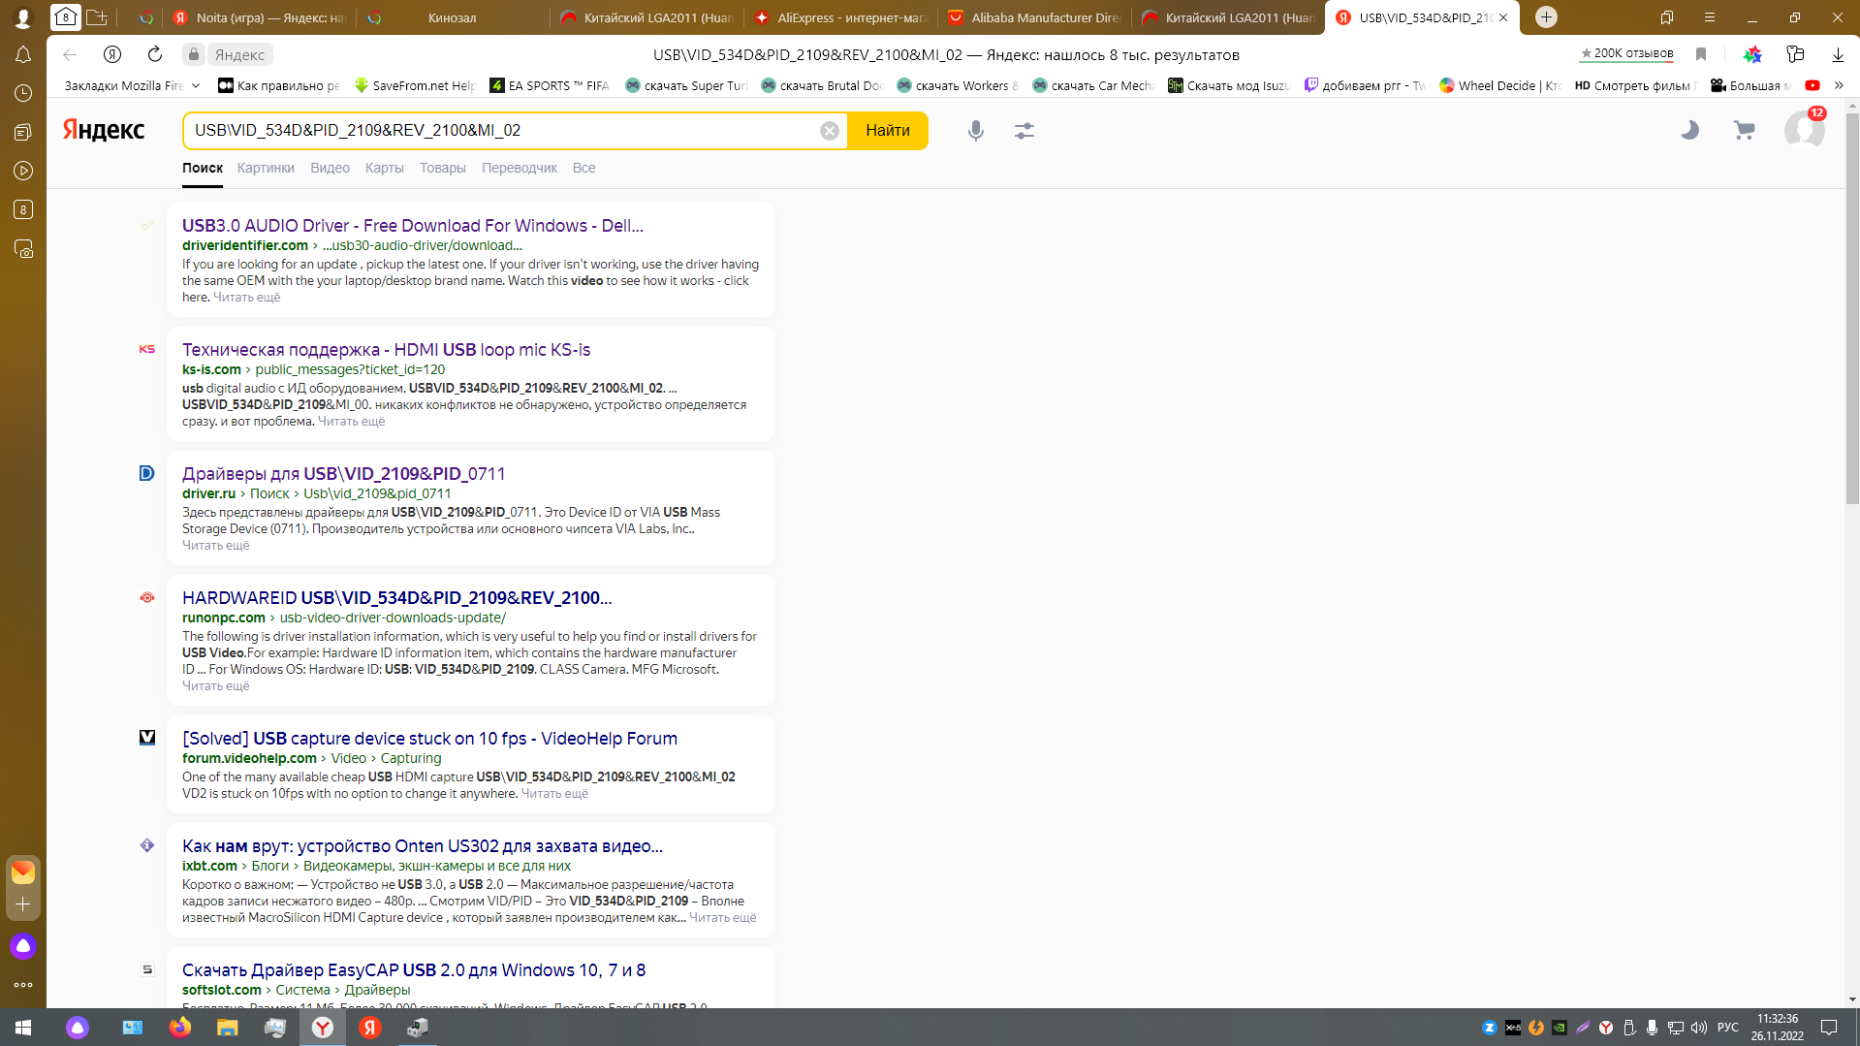Switch to the Кинозал browser tab
The height and width of the screenshot is (1046, 1860).
point(453,17)
